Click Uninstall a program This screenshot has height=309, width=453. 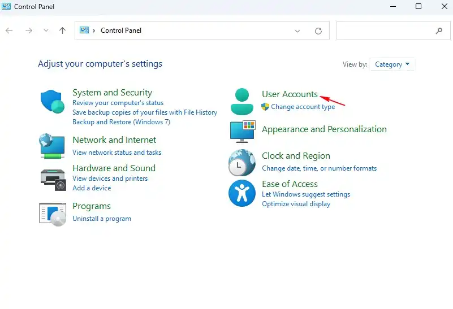[102, 219]
